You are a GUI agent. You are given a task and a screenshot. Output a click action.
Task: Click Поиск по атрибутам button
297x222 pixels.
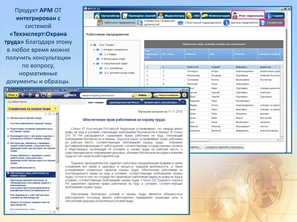166,95
